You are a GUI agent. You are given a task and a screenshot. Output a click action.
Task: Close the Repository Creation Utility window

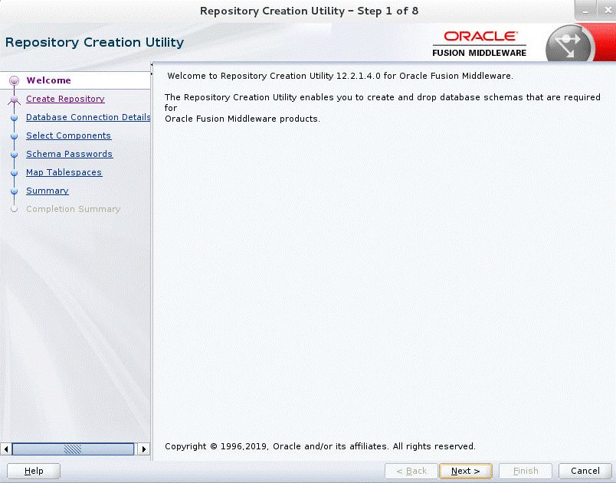[607, 11]
